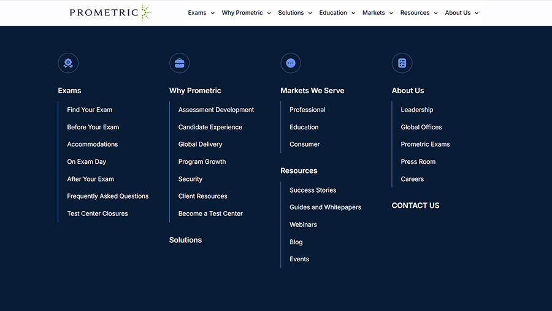552x311 pixels.
Task: Click the CONTACT US heading link
Action: pyautogui.click(x=415, y=205)
